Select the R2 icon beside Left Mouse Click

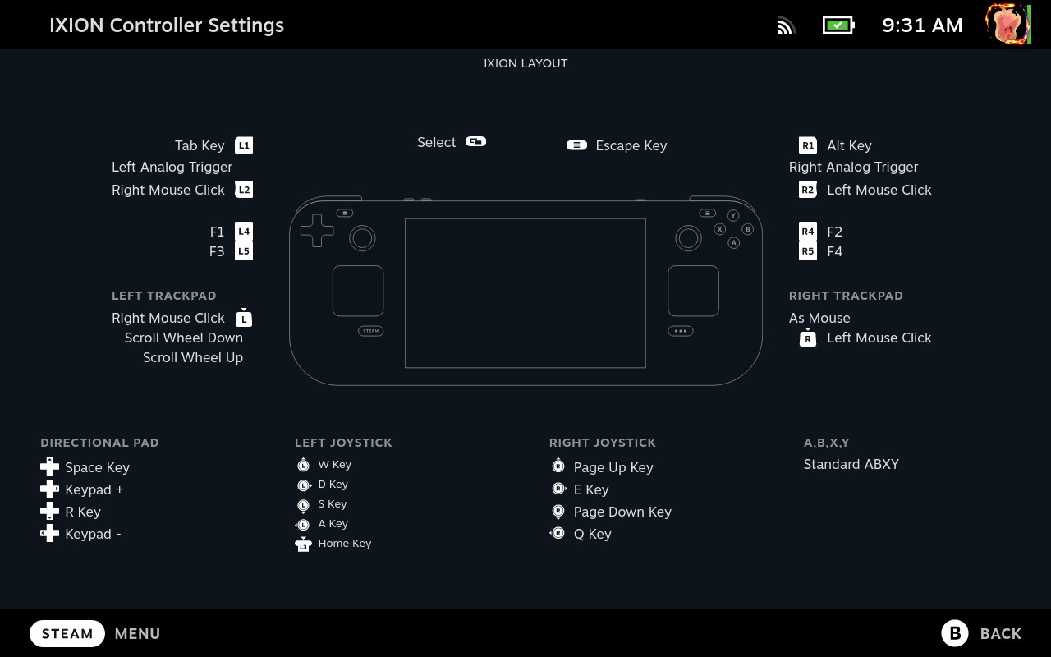(x=808, y=190)
